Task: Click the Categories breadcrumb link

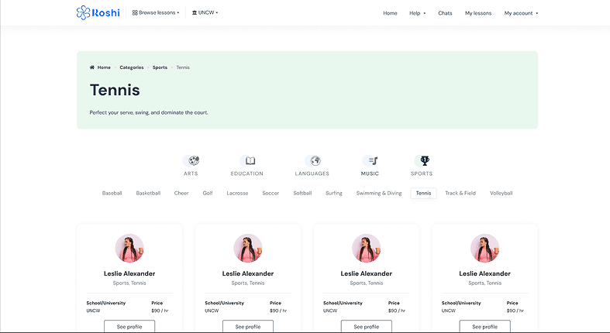Action: coord(131,67)
